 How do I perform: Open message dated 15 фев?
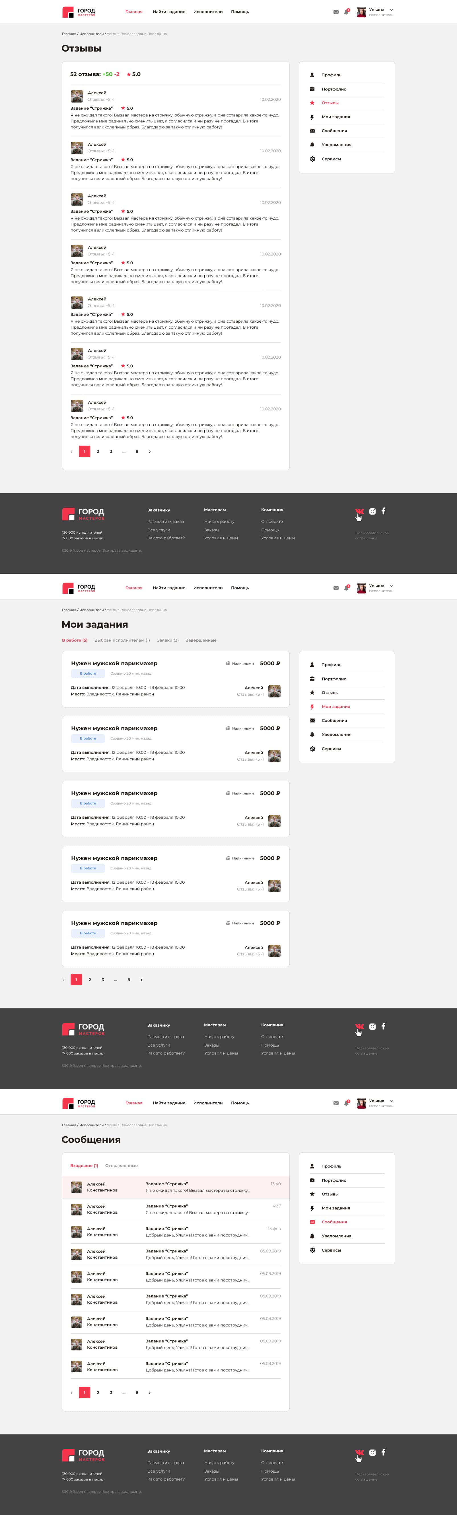[x=176, y=1232]
